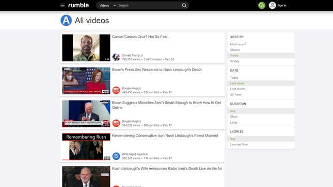Image resolution: width=333 pixels, height=187 pixels.
Task: Open BPR Rapid Reaction 'B' avatar
Action: (116, 156)
